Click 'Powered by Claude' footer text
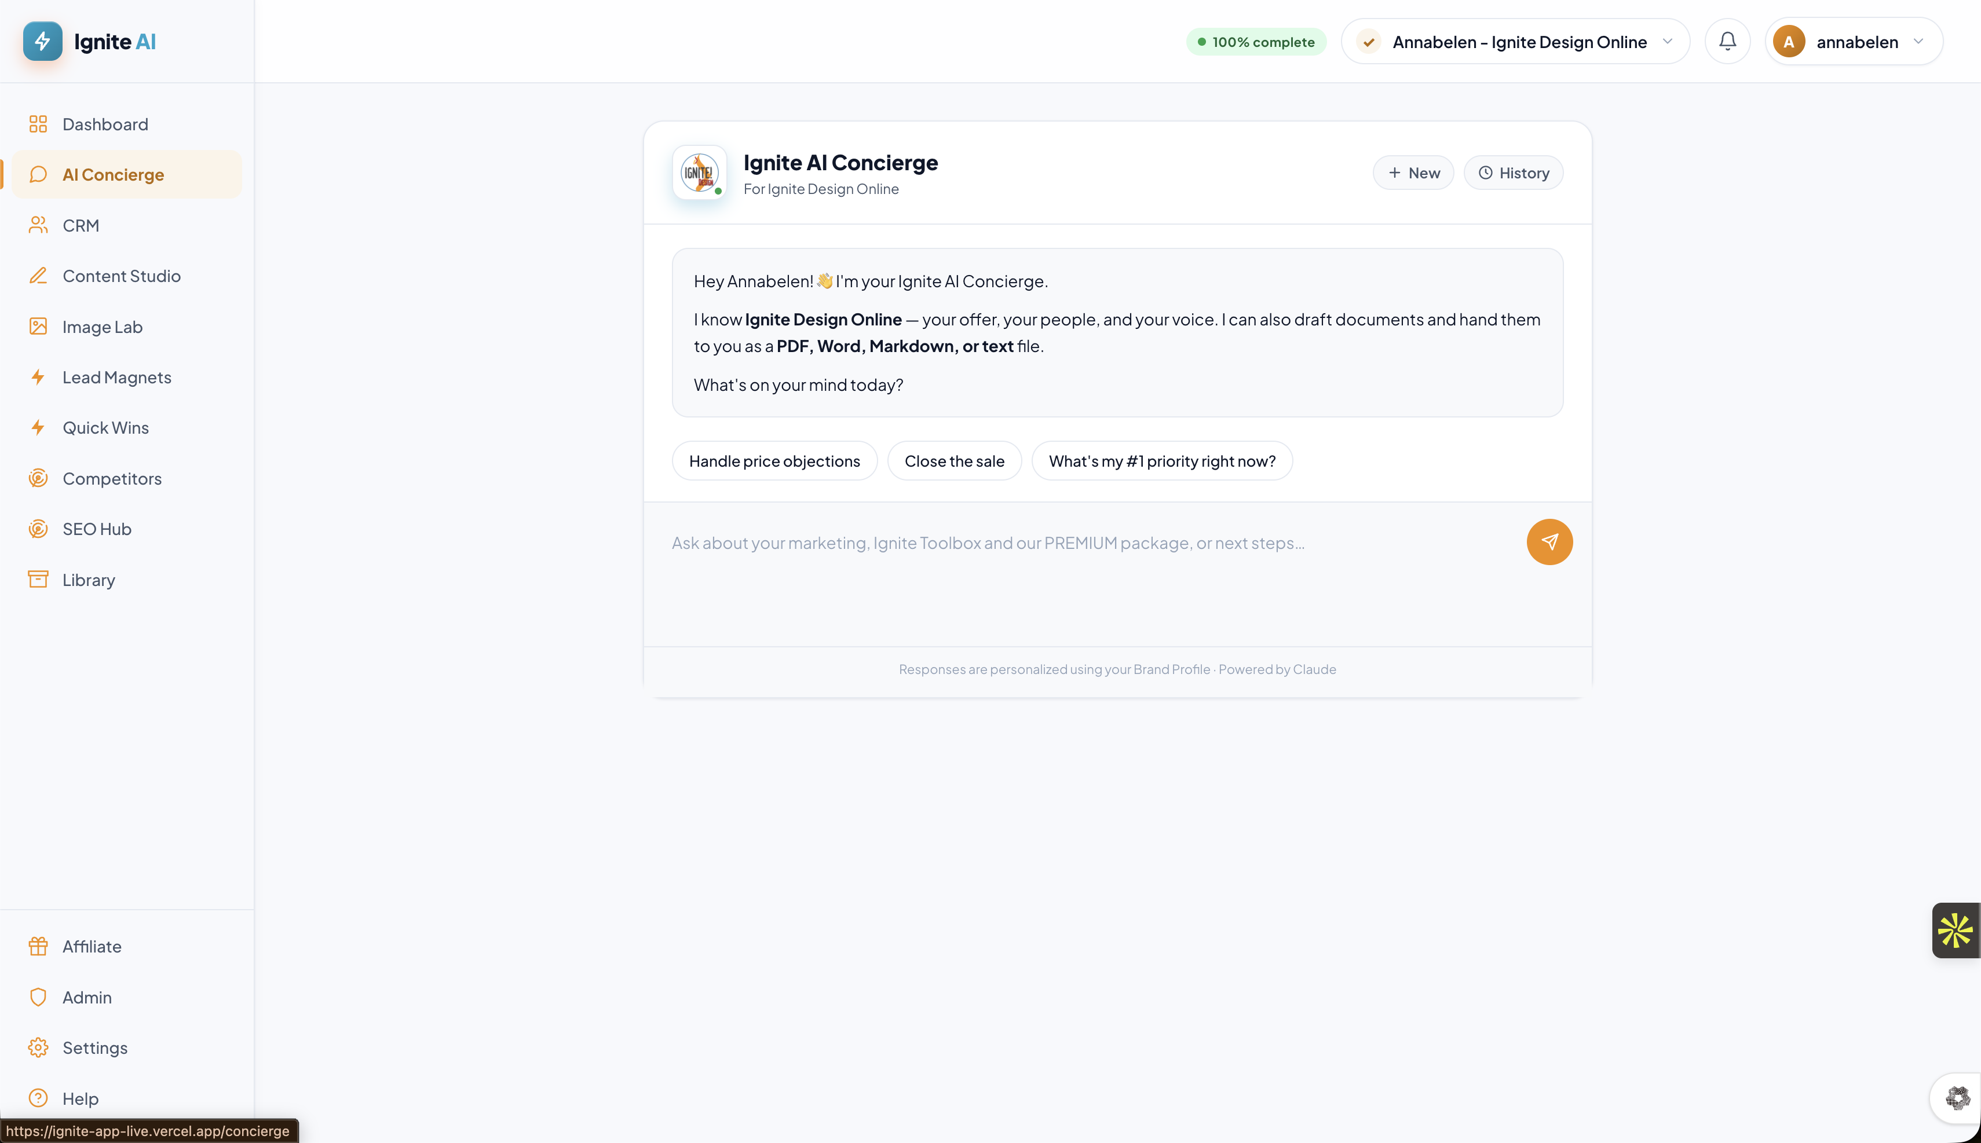This screenshot has height=1143, width=1981. point(1277,669)
